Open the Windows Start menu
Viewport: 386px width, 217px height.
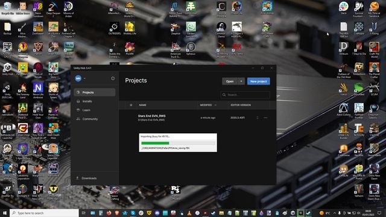click(4, 213)
